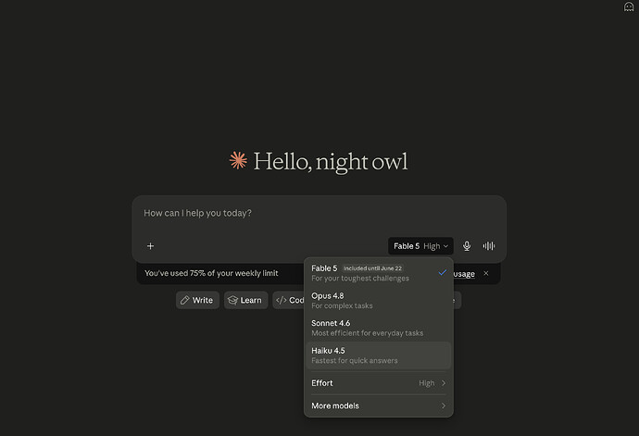Click the ghost incognito chat icon
Viewport: 639px width, 436px height.
629,6
